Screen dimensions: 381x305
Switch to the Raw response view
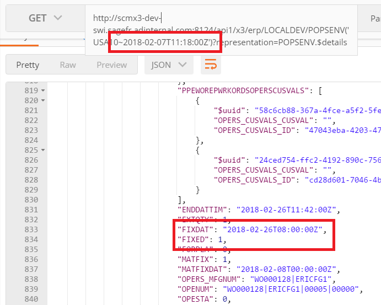click(68, 65)
